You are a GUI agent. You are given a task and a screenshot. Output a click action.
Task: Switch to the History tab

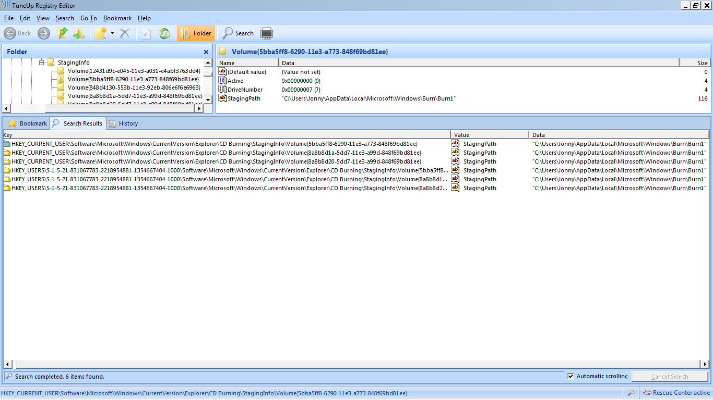pyautogui.click(x=124, y=123)
